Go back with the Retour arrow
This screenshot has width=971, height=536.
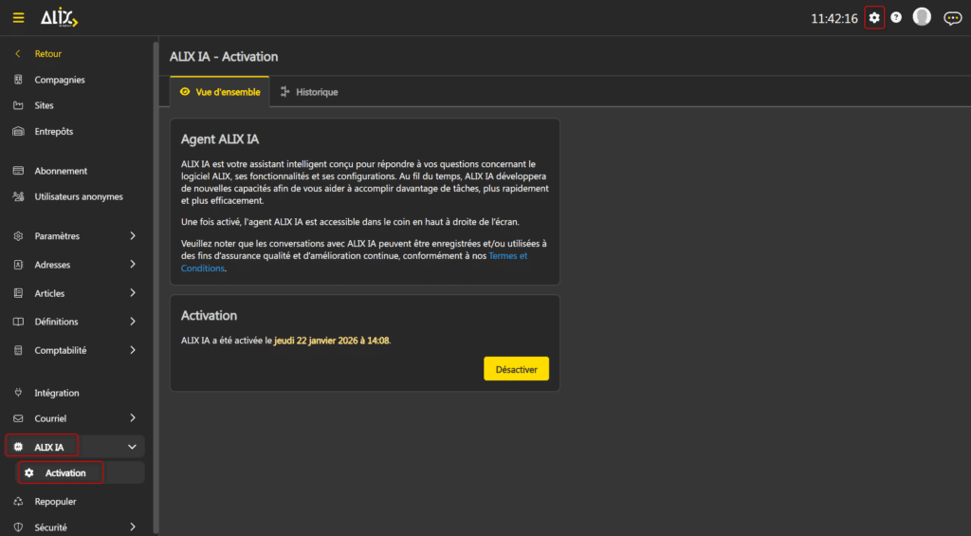point(18,54)
